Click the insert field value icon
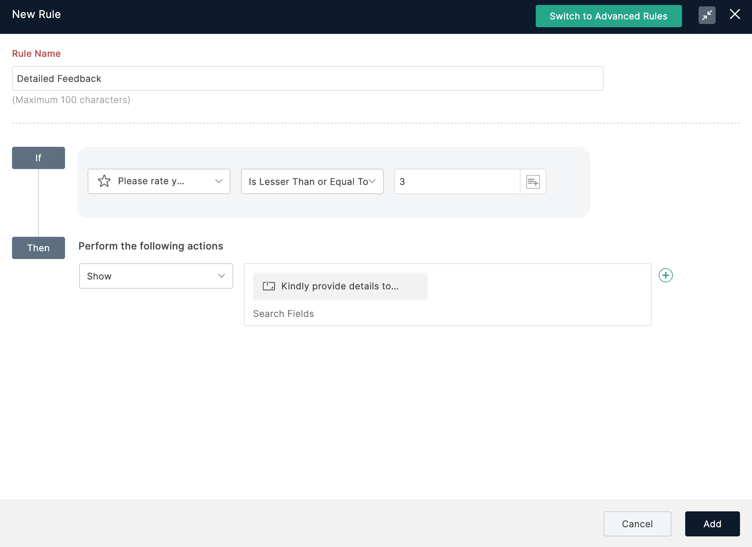The width and height of the screenshot is (752, 547). [533, 182]
